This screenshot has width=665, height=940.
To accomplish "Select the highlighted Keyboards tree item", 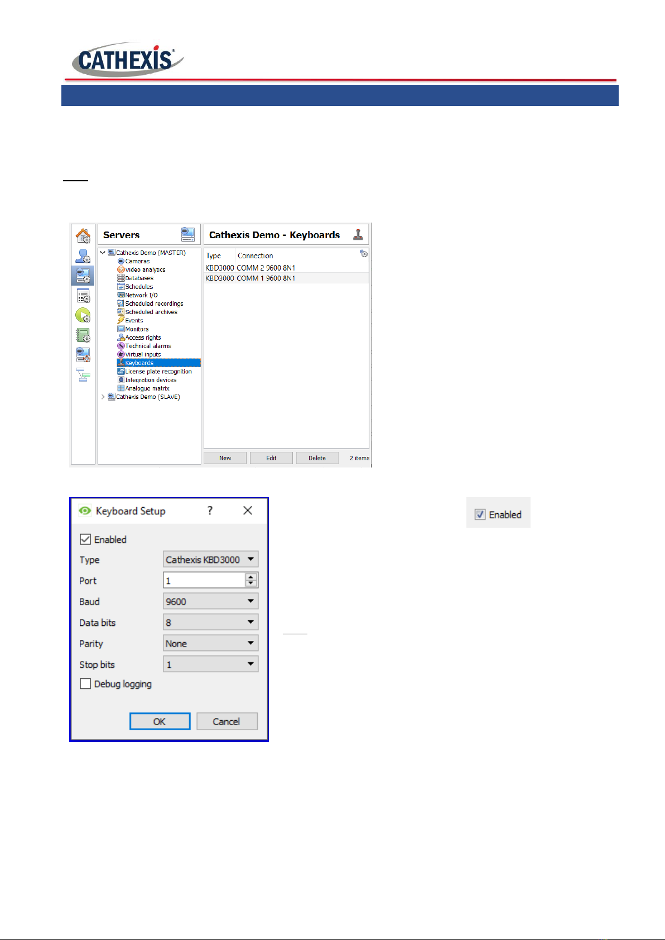I will point(158,363).
